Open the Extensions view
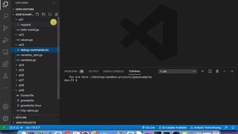238x134 pixels. [x=6, y=64]
